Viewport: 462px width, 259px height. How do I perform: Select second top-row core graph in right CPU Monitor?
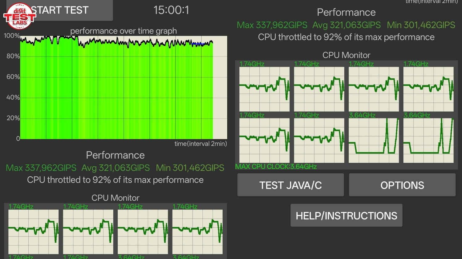[319, 89]
